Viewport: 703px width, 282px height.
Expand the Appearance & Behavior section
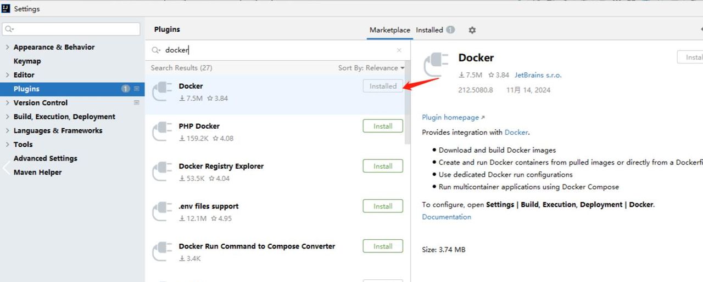pos(7,47)
